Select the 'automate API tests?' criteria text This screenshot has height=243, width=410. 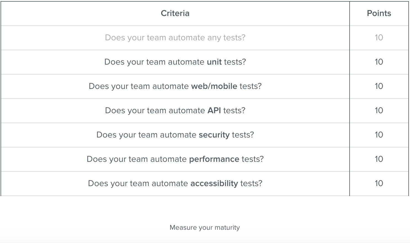point(175,110)
